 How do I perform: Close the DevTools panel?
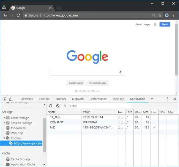(x=175, y=99)
